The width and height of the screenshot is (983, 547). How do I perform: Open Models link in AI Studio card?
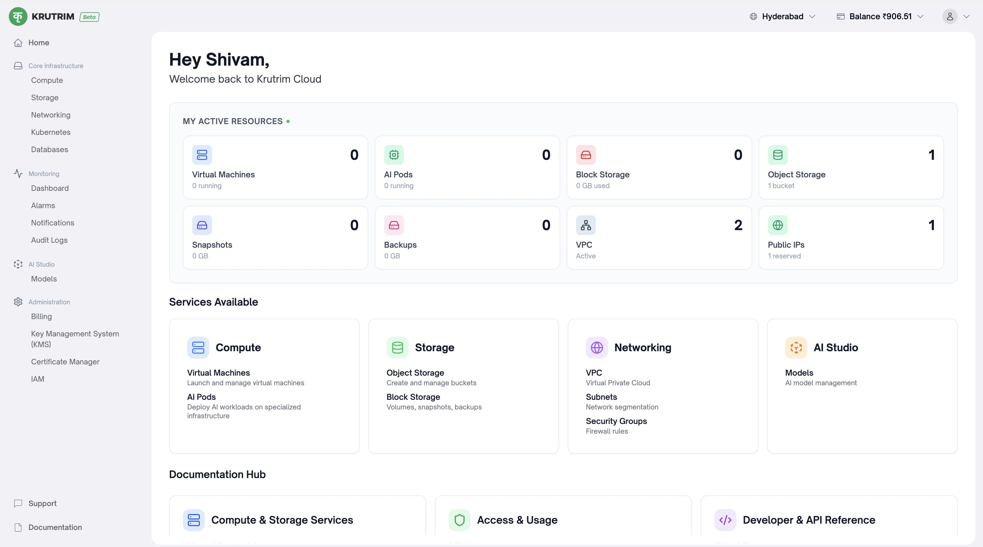799,373
